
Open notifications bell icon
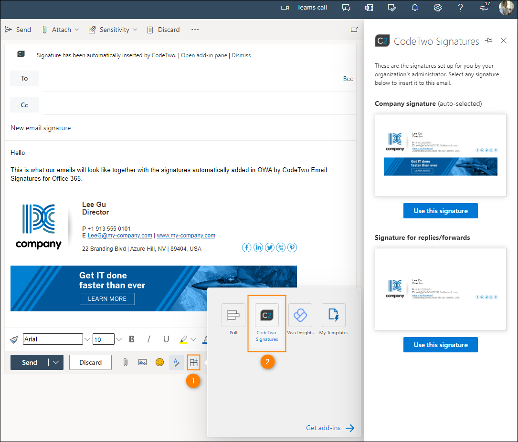tap(415, 8)
